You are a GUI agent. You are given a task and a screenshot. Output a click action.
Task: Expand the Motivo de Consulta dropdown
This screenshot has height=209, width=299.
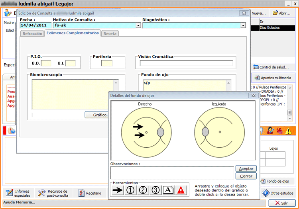[138, 25]
